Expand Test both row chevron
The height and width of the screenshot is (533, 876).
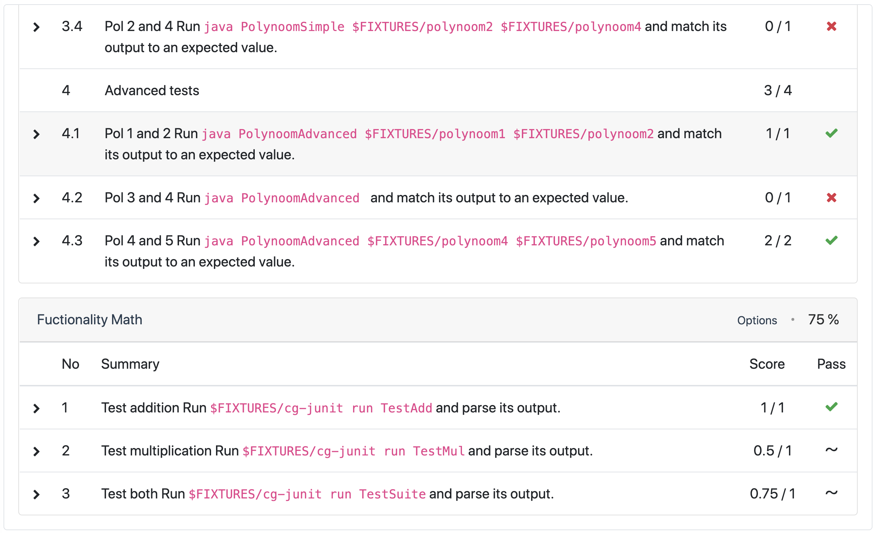(x=36, y=495)
